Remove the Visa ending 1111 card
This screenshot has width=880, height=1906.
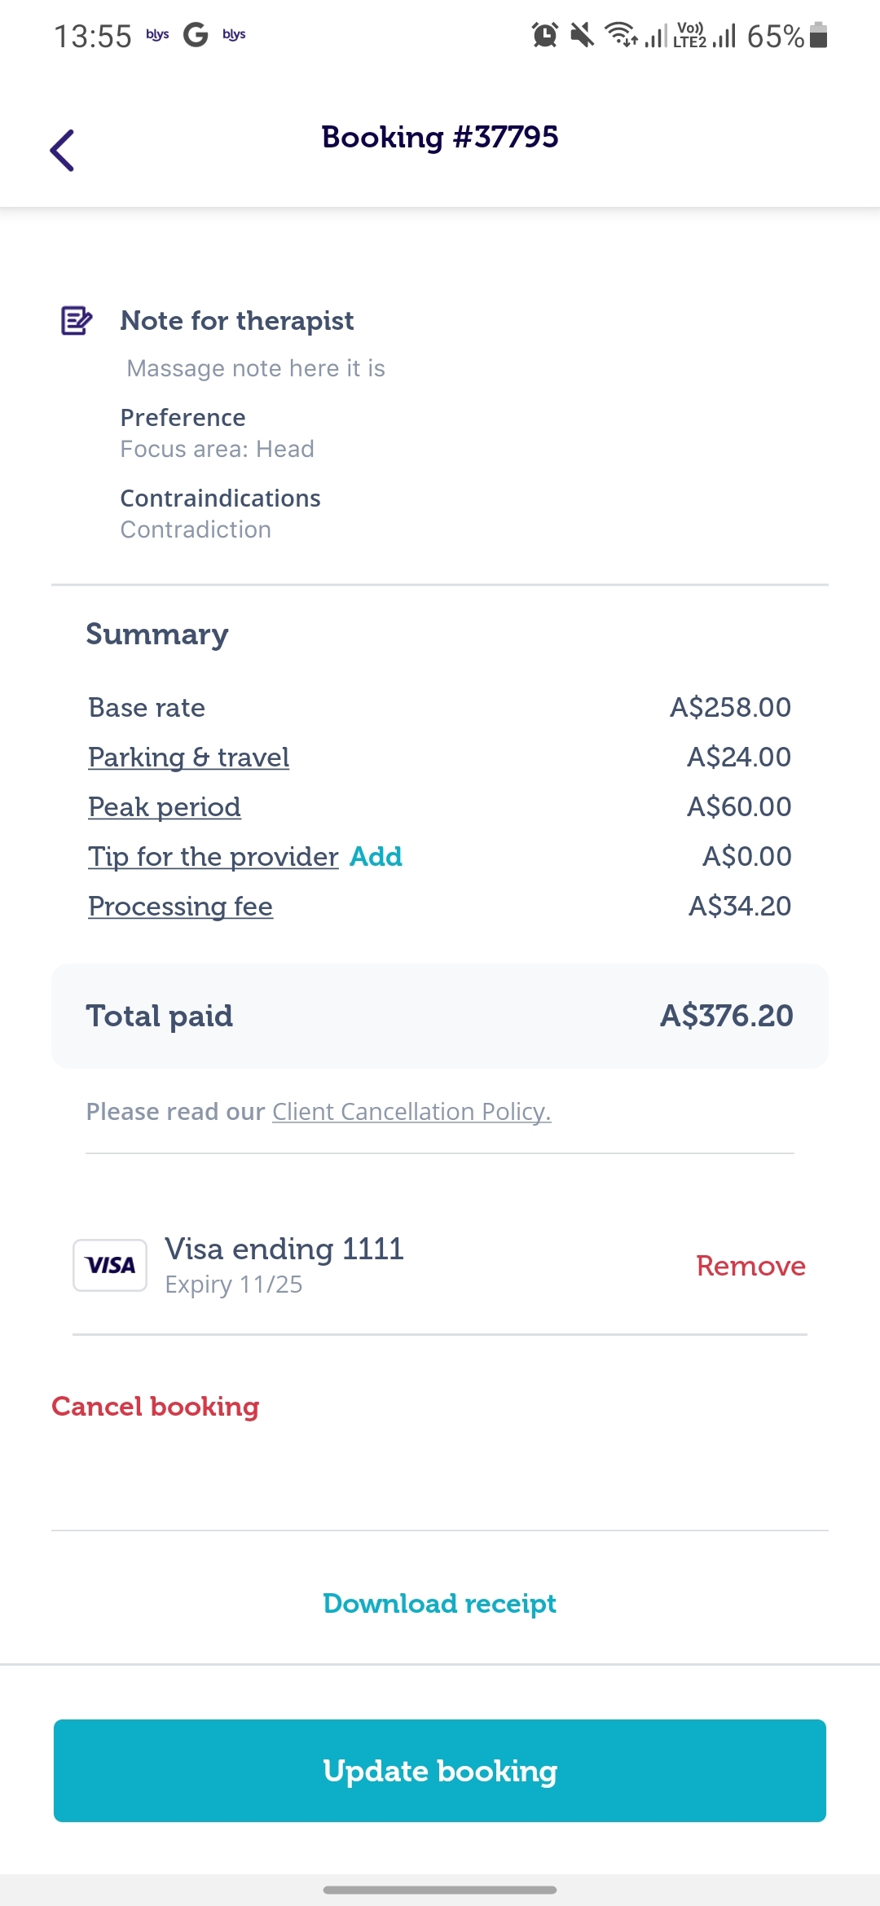point(750,1266)
